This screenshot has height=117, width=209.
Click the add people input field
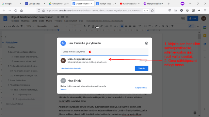(x=104, y=52)
